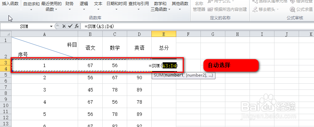Open the AutoSum (自动求和) dropdown

tap(31, 6)
